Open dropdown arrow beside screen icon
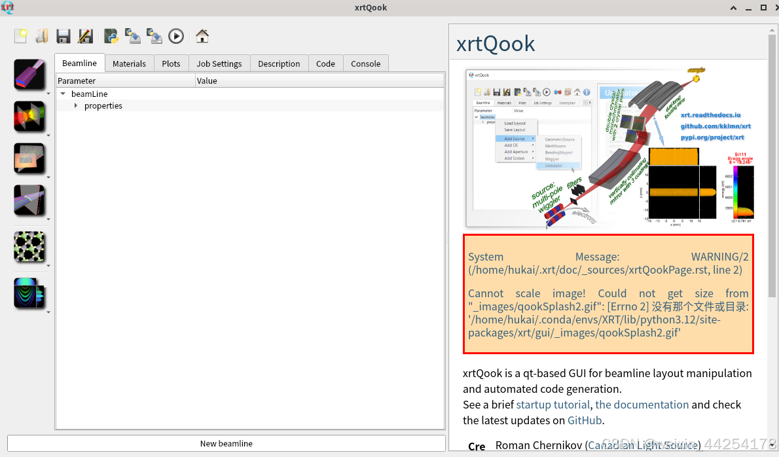This screenshot has height=457, width=779. click(x=48, y=219)
